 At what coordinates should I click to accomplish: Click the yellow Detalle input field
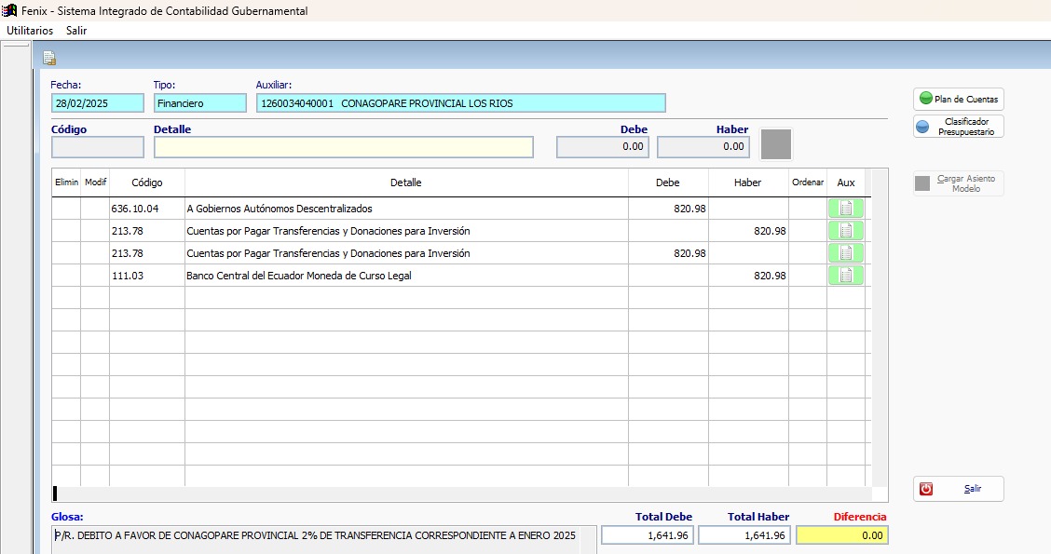(x=343, y=147)
